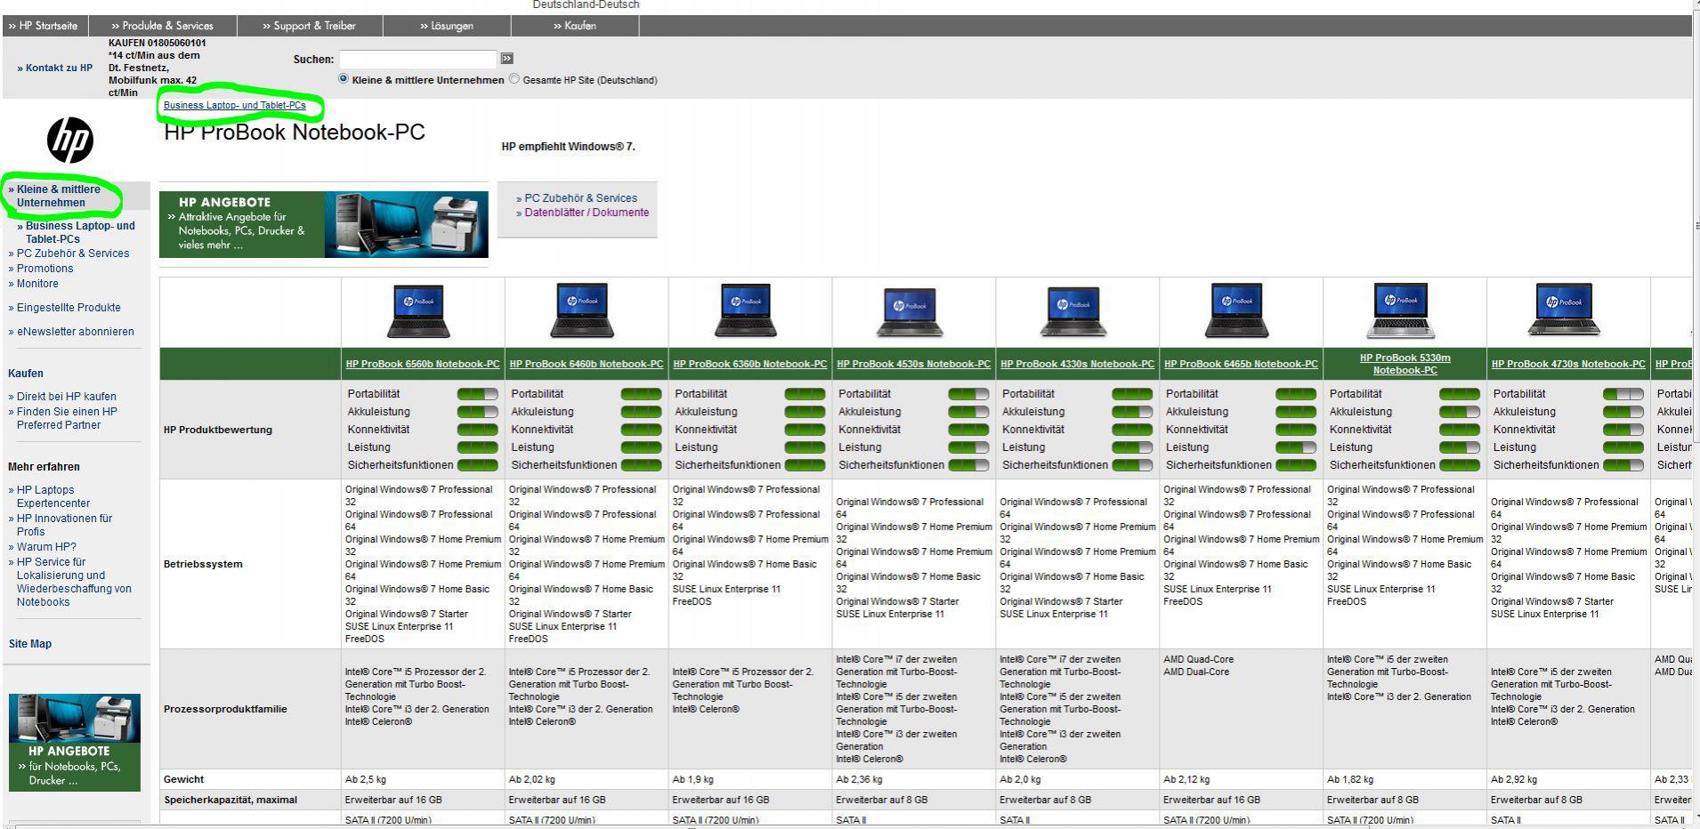Select Gesamte HP Site radio button

pos(514,79)
